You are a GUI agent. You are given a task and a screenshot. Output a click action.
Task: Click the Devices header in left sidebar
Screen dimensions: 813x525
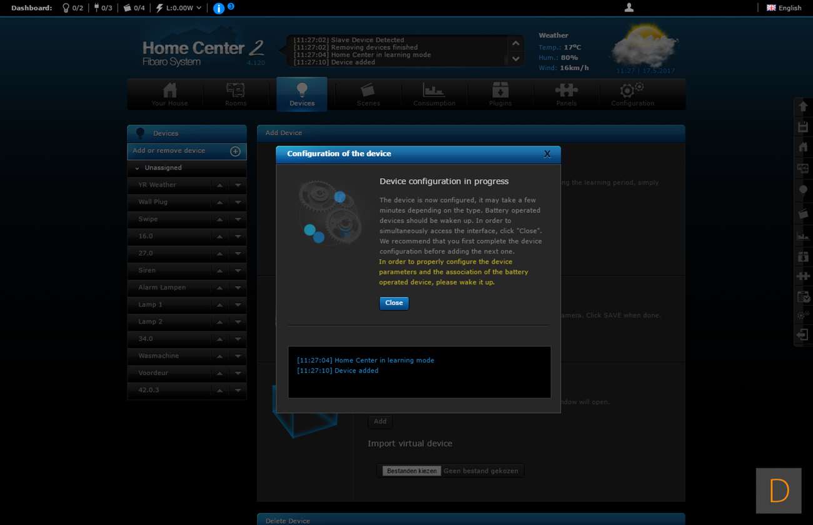[187, 133]
